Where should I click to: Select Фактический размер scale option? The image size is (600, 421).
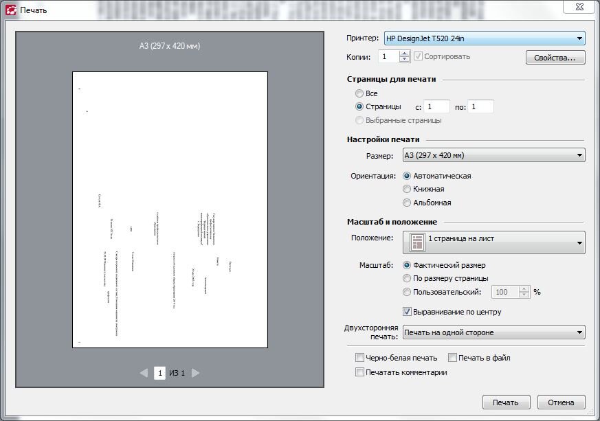click(x=407, y=265)
